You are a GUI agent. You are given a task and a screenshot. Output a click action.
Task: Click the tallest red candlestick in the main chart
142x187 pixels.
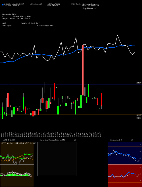pyautogui.click(x=83, y=70)
